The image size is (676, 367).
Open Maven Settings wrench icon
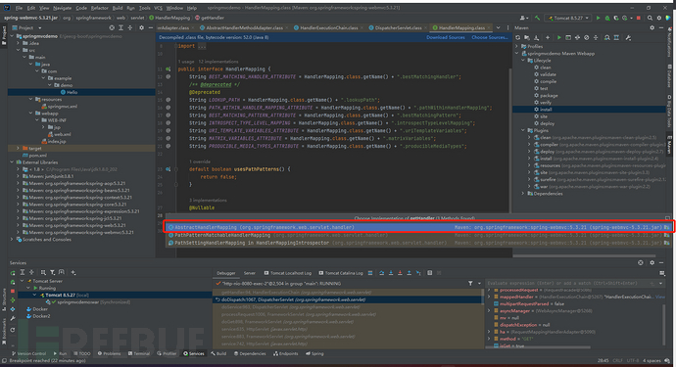(x=628, y=38)
